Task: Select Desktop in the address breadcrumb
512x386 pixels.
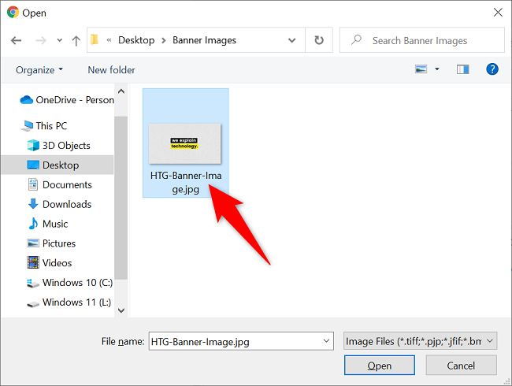Action: click(x=136, y=40)
